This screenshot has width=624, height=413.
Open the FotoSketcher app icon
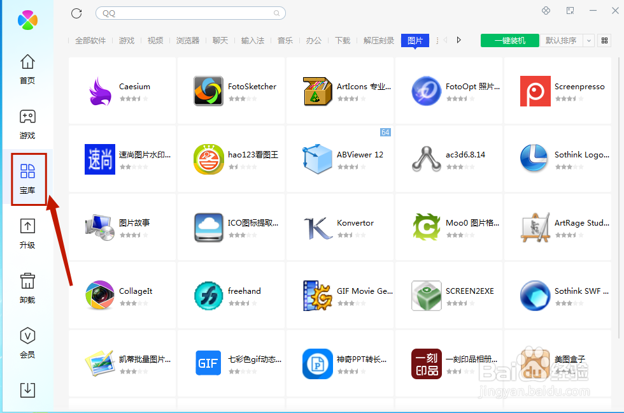[x=208, y=91]
